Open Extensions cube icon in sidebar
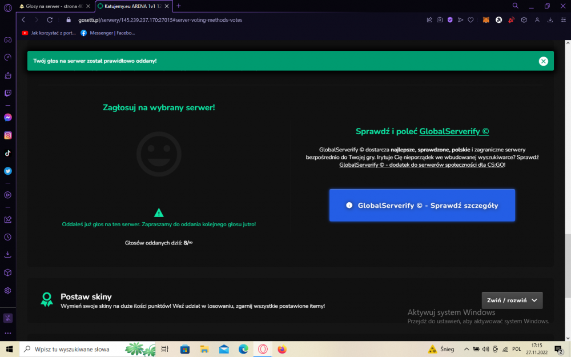Image resolution: width=571 pixels, height=357 pixels. pyautogui.click(x=7, y=272)
